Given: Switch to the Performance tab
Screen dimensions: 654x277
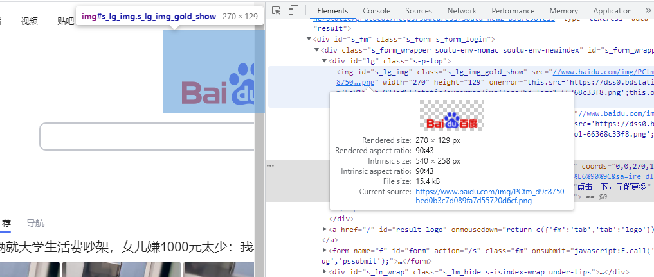Looking at the screenshot, I should click(513, 11).
